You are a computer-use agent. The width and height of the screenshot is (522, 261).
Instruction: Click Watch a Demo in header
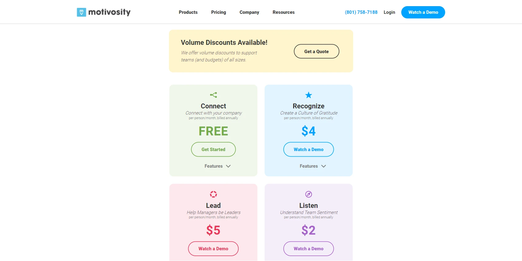423,12
